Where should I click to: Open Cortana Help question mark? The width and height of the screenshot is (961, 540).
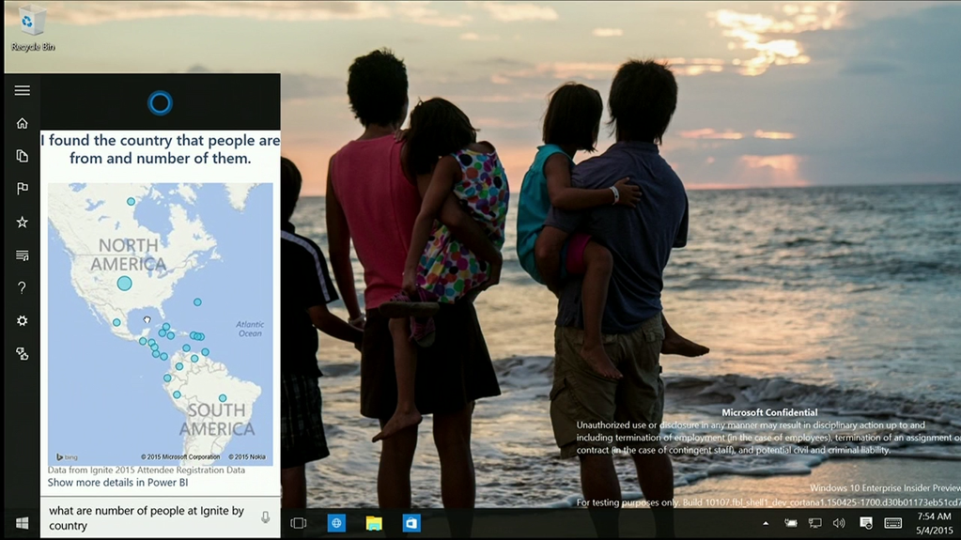22,288
